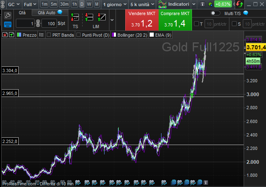
Task: Open the 1 giorno timeframe dropdown
Action: pos(115,4)
